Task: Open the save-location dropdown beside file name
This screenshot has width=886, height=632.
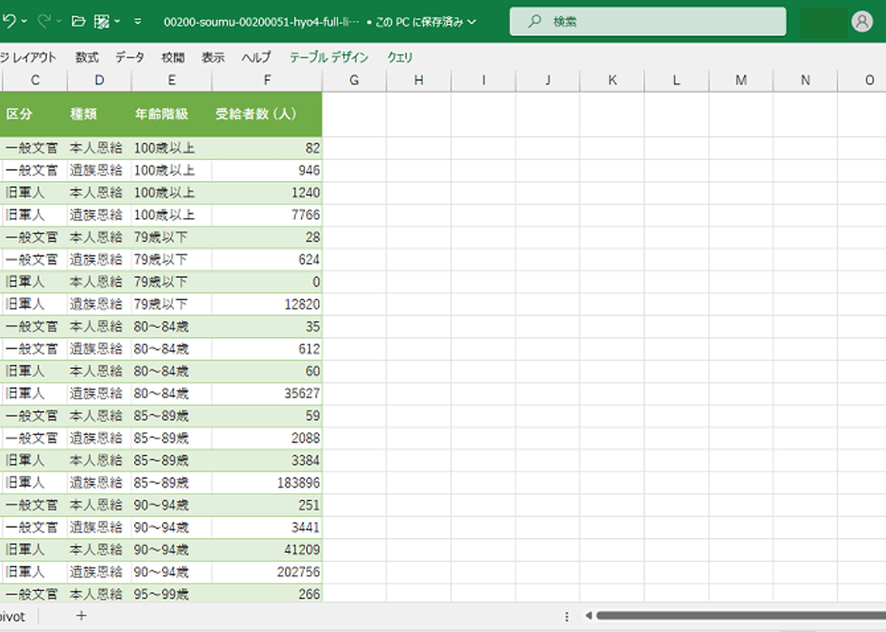Action: pos(472,22)
